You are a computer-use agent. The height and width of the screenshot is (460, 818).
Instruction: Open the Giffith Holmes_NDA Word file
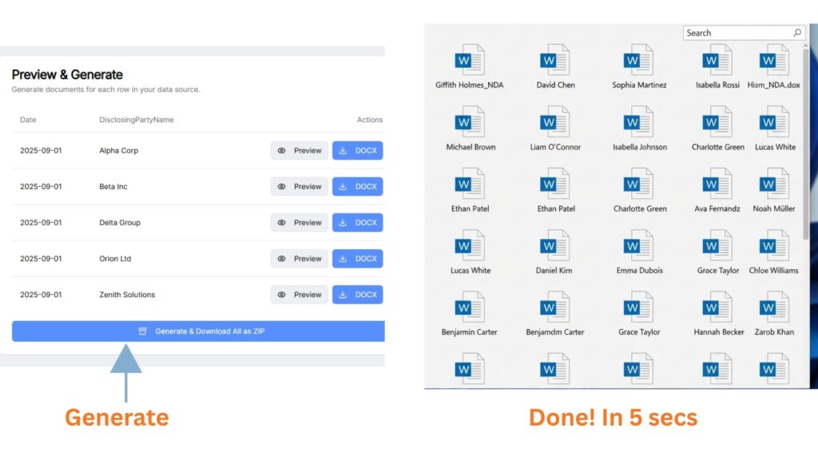pos(469,61)
